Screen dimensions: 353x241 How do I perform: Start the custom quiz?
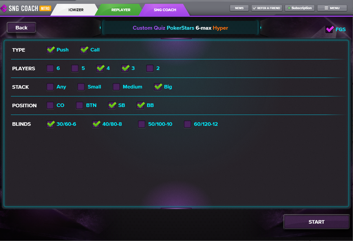coord(317,222)
